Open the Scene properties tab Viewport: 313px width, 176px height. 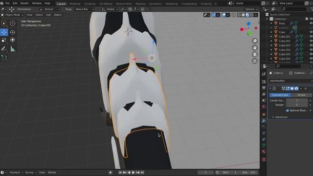click(264, 100)
